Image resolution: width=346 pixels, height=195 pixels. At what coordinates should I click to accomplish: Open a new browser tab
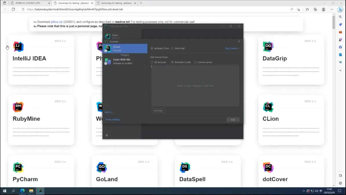point(141,3)
